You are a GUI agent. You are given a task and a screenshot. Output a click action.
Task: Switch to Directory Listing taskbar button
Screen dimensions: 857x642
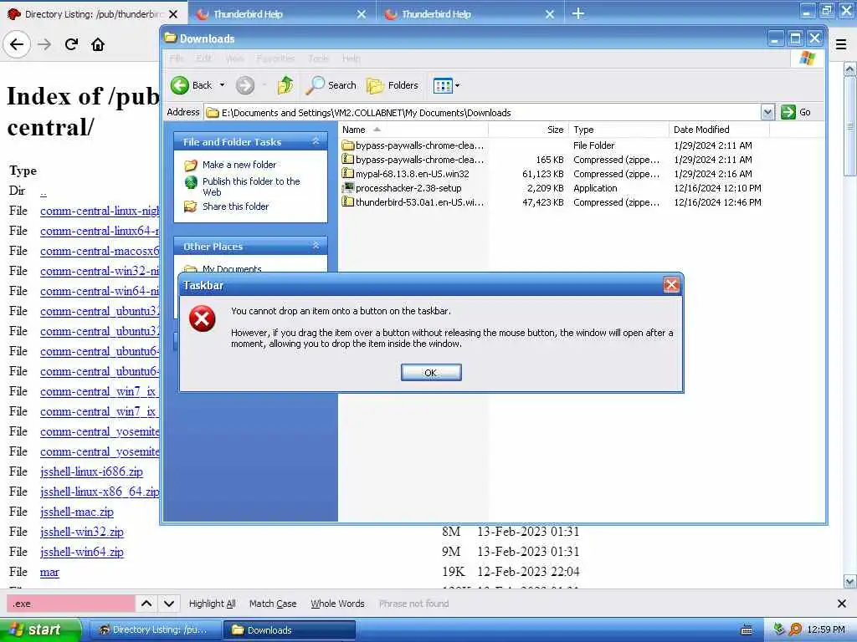point(155,630)
